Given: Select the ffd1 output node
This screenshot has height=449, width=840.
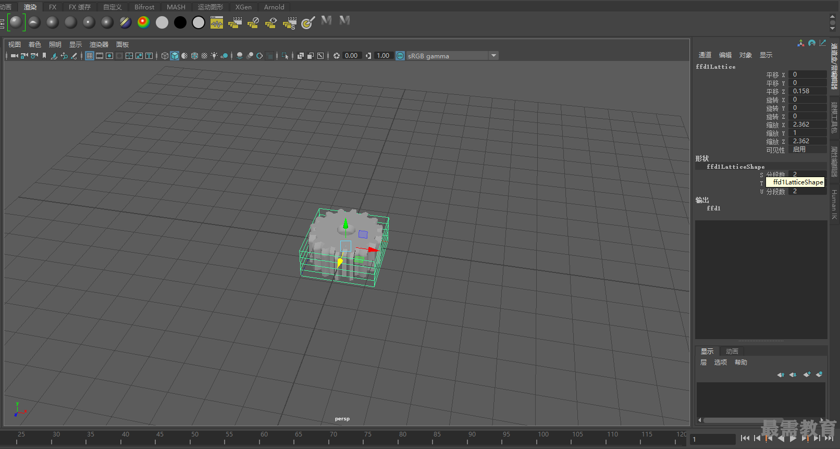Looking at the screenshot, I should pyautogui.click(x=713, y=208).
